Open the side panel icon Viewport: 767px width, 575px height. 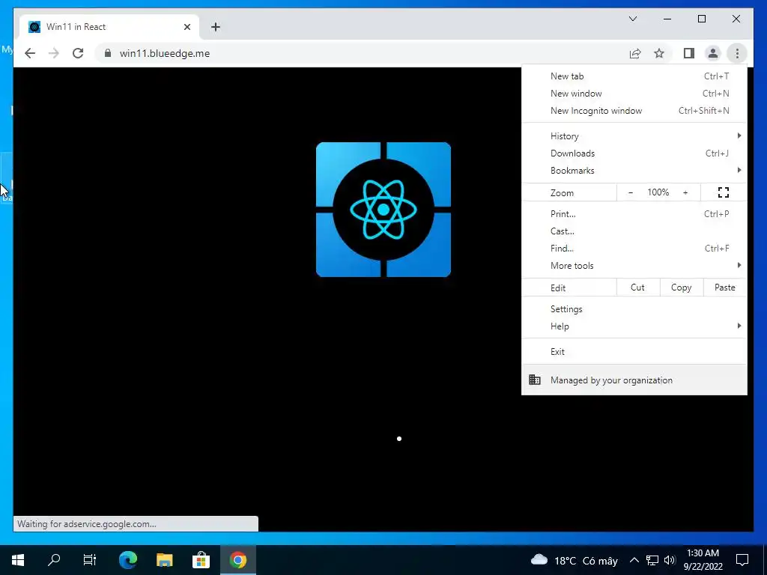pos(689,53)
